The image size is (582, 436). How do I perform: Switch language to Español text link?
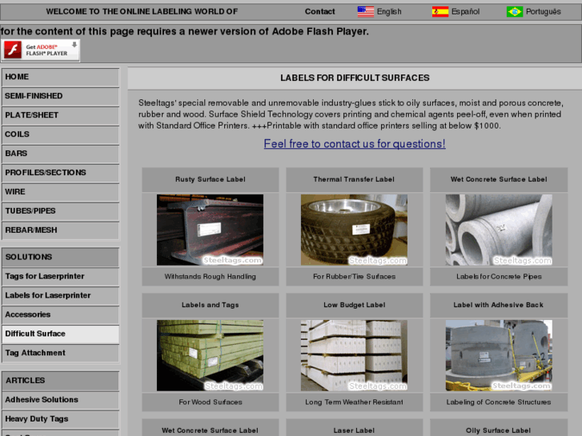tap(465, 12)
